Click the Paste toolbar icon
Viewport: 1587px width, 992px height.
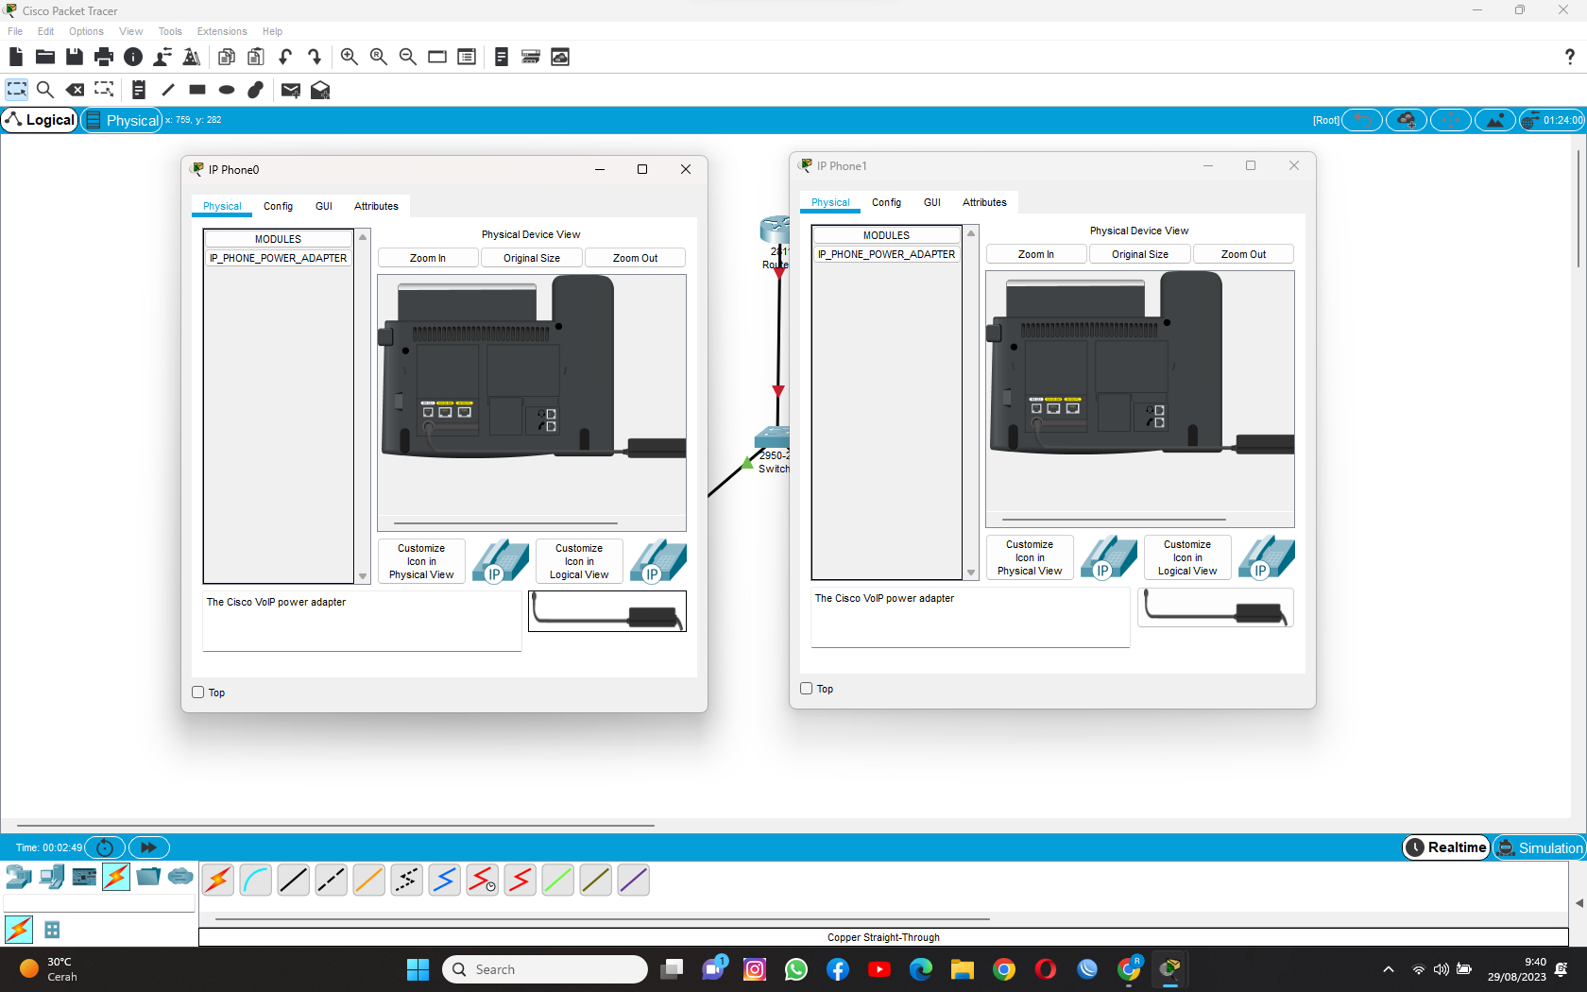click(256, 57)
